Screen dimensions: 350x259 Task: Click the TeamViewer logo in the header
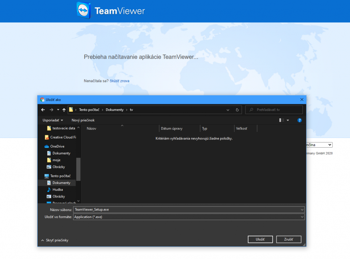(x=111, y=11)
